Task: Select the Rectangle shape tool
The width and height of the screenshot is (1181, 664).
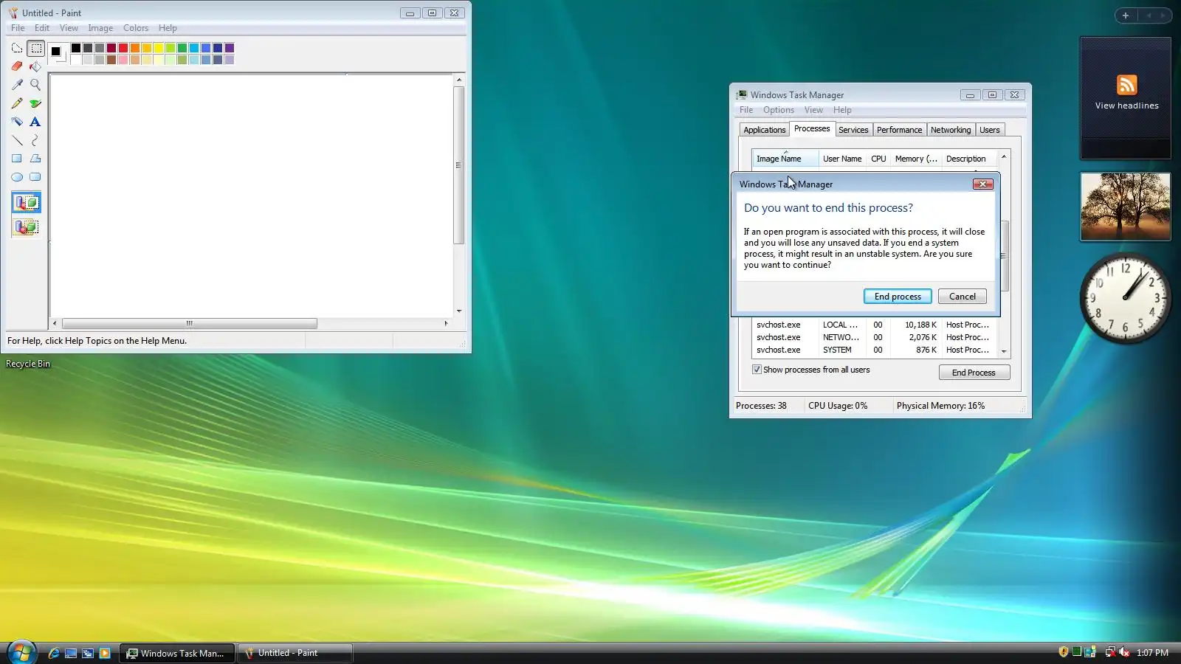Action: pos(17,159)
